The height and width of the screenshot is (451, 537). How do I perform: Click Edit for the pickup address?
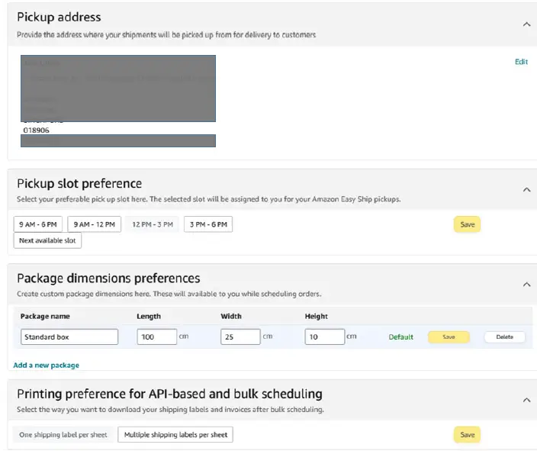[521, 62]
